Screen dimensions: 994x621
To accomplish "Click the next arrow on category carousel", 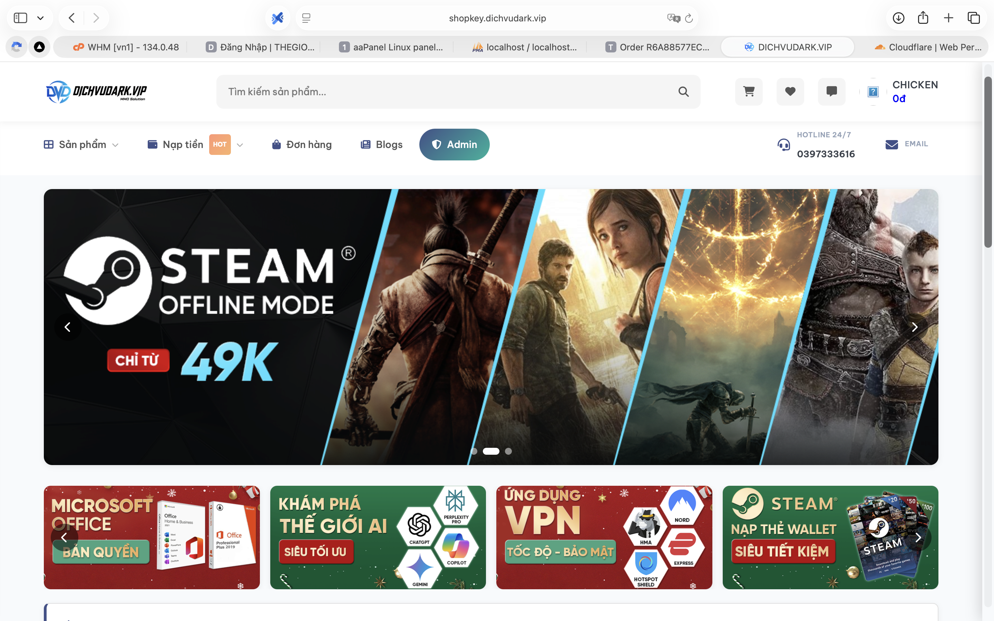I will pyautogui.click(x=918, y=537).
